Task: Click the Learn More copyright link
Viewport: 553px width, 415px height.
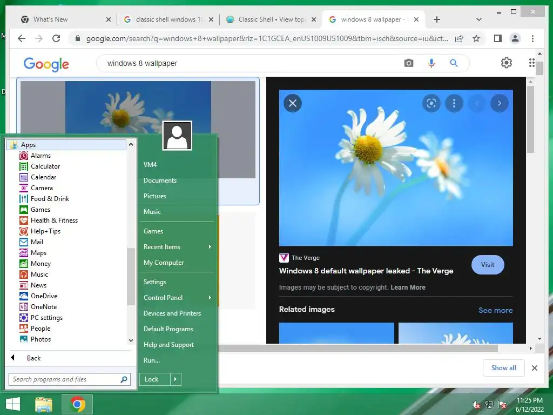Action: click(x=408, y=287)
